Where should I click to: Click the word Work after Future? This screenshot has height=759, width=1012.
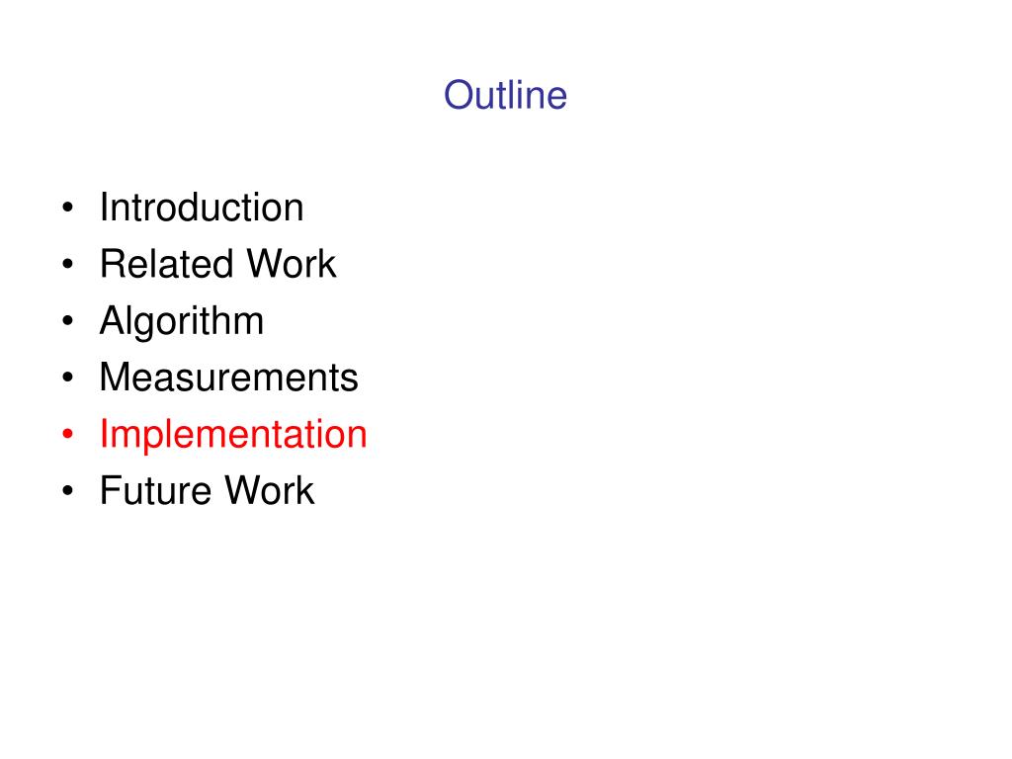270,490
